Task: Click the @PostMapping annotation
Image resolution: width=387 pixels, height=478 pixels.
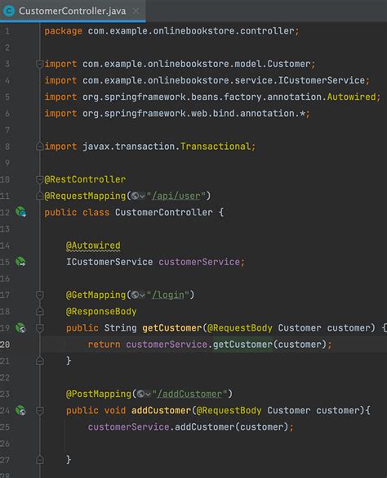Action: click(99, 394)
